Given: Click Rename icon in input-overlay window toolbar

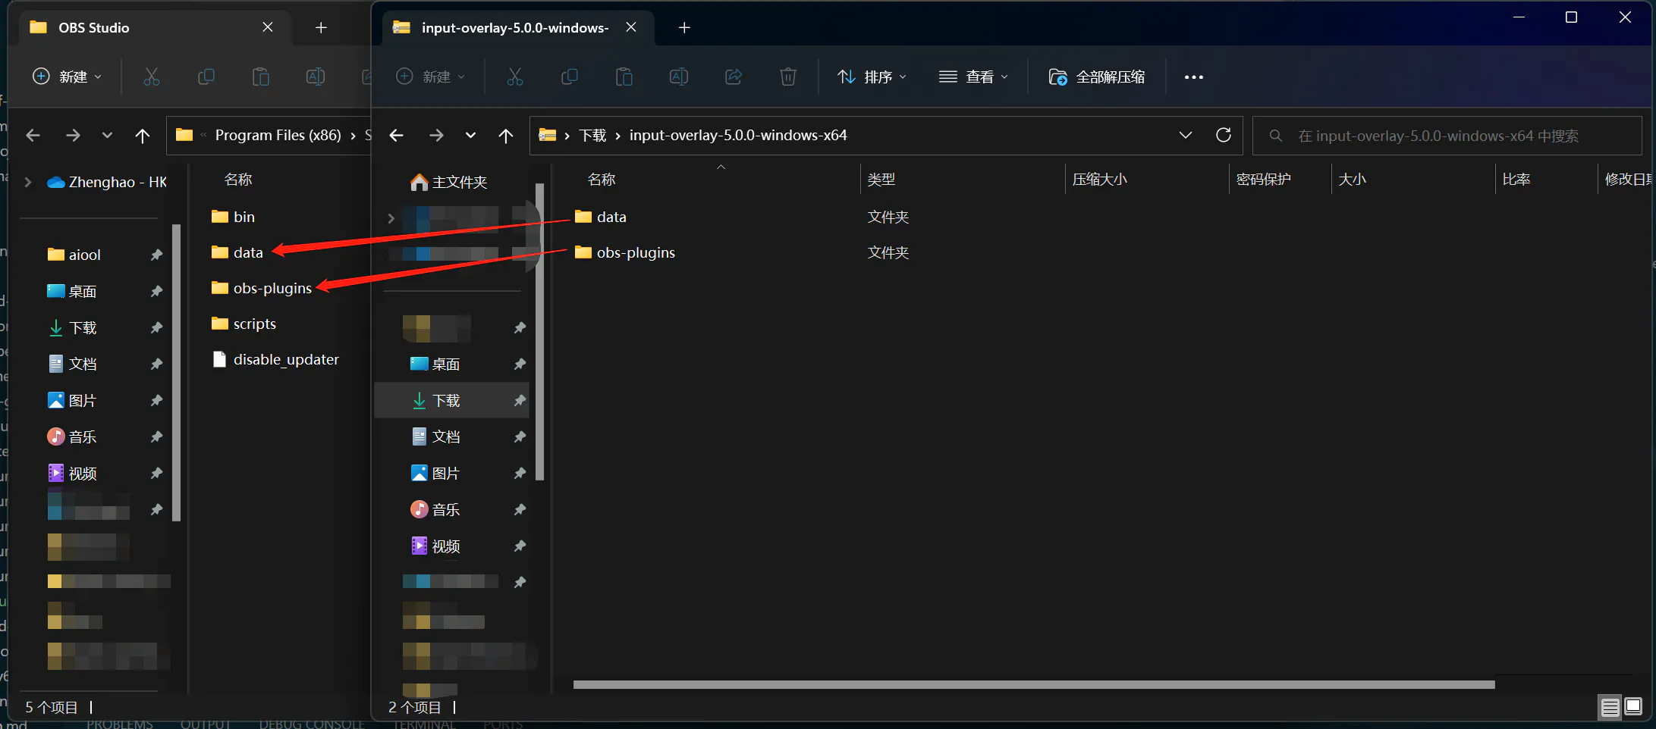Looking at the screenshot, I should pyautogui.click(x=679, y=77).
